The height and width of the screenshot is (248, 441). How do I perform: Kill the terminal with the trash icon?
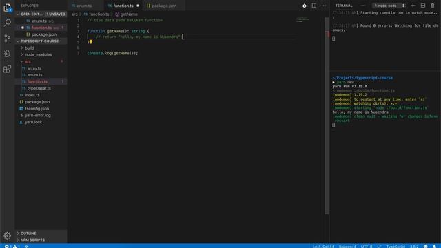pos(433,6)
